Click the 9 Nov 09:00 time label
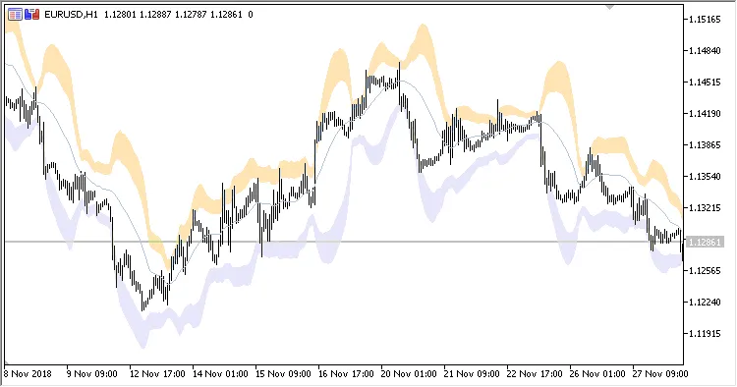 point(92,374)
